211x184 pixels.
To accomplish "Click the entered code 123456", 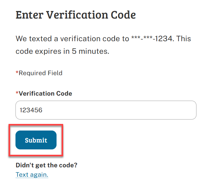I will tap(31, 110).
